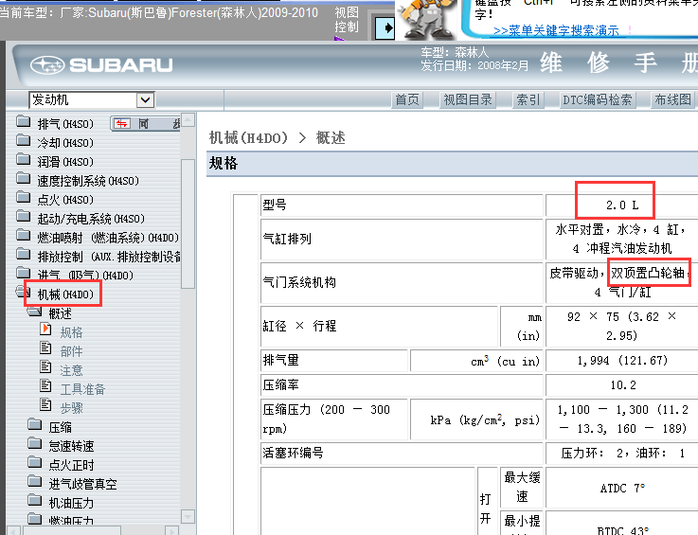Open the 注意 page link
This screenshot has height=535, width=698.
point(71,370)
